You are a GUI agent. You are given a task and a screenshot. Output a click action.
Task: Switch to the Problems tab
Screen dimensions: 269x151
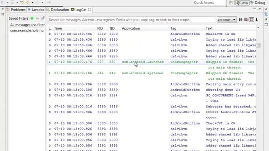(16, 10)
